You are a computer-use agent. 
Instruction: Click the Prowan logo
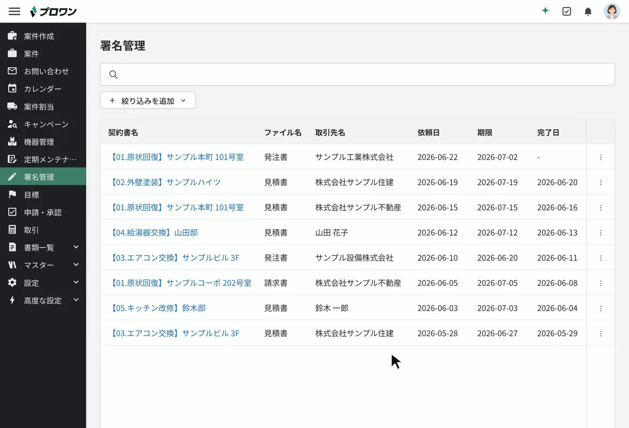point(53,11)
